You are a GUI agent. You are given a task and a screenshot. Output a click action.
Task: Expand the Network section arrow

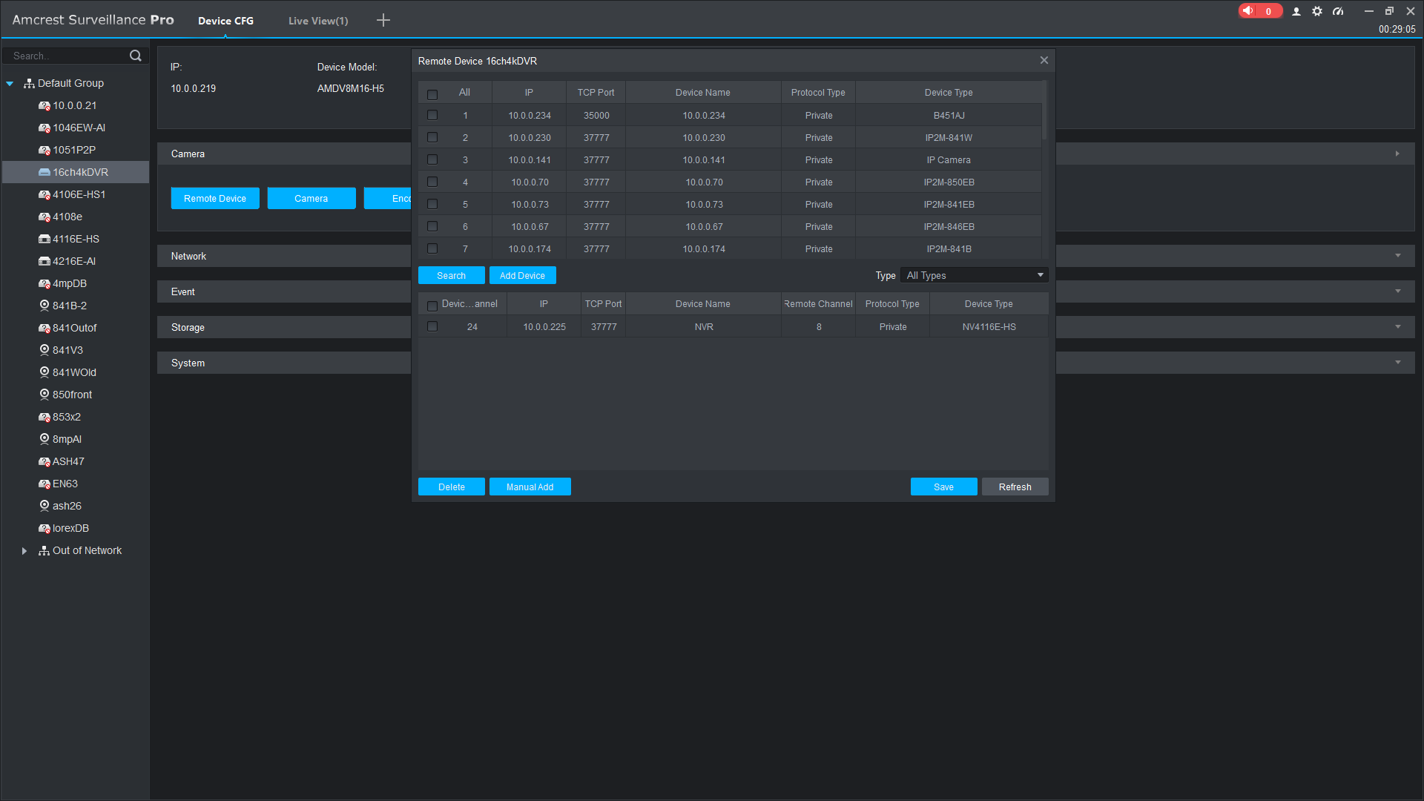[x=1398, y=256]
